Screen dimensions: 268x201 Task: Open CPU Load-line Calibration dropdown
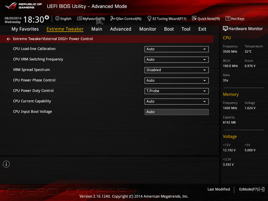[176, 49]
